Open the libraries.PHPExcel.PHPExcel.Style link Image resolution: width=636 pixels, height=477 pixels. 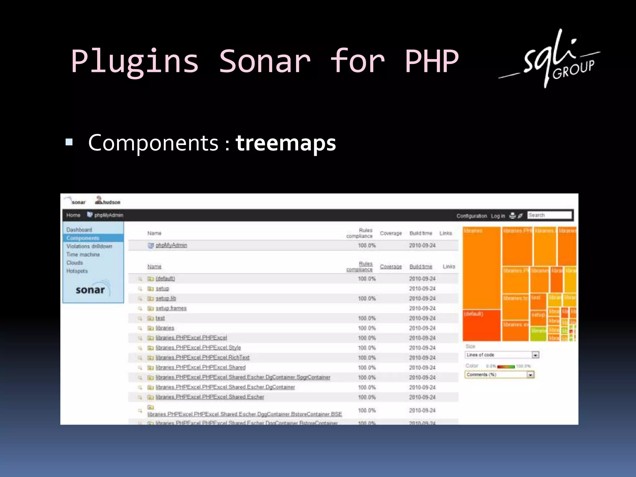(x=198, y=348)
